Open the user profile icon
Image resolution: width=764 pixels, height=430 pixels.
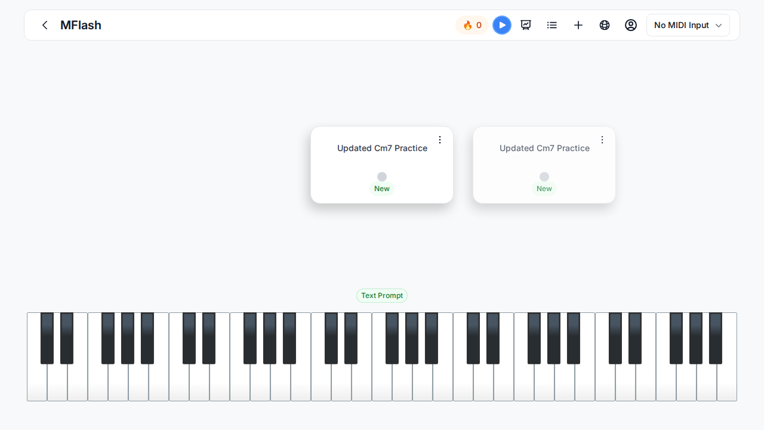[631, 25]
